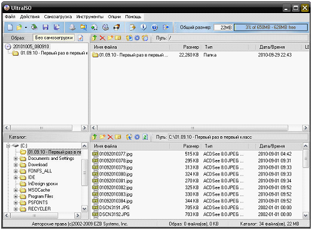Select file DSCN3191.JPG
Viewport: 312px width, 238px height.
[x=114, y=207]
